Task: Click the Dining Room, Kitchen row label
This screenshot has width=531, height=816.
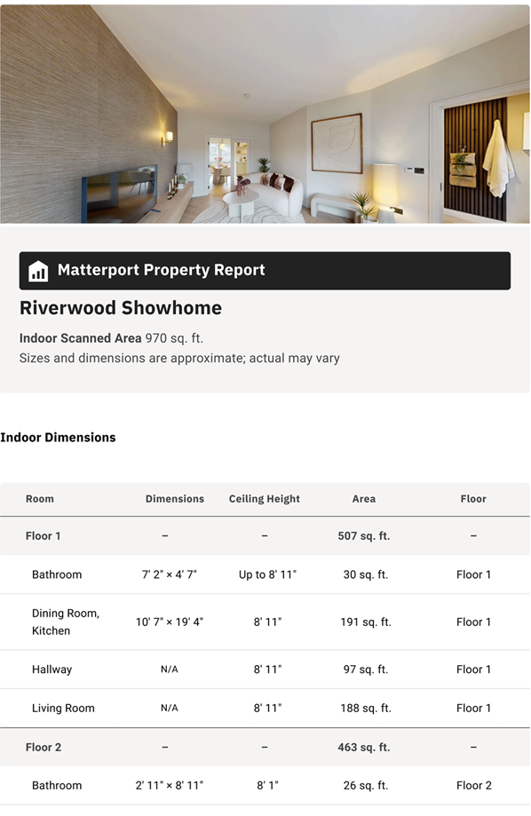Action: click(66, 622)
